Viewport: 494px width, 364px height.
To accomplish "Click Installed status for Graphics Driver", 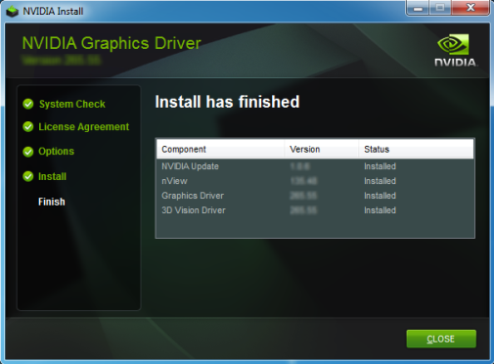I will pyautogui.click(x=380, y=196).
